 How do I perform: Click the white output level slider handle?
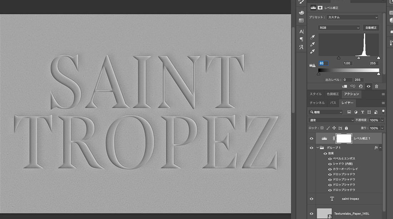(378, 74)
